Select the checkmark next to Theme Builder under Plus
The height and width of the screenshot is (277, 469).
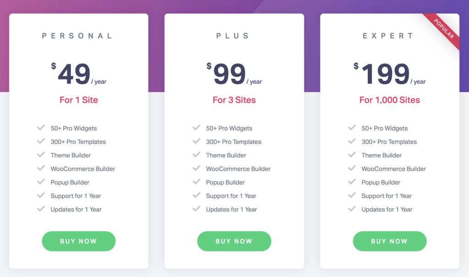196,155
